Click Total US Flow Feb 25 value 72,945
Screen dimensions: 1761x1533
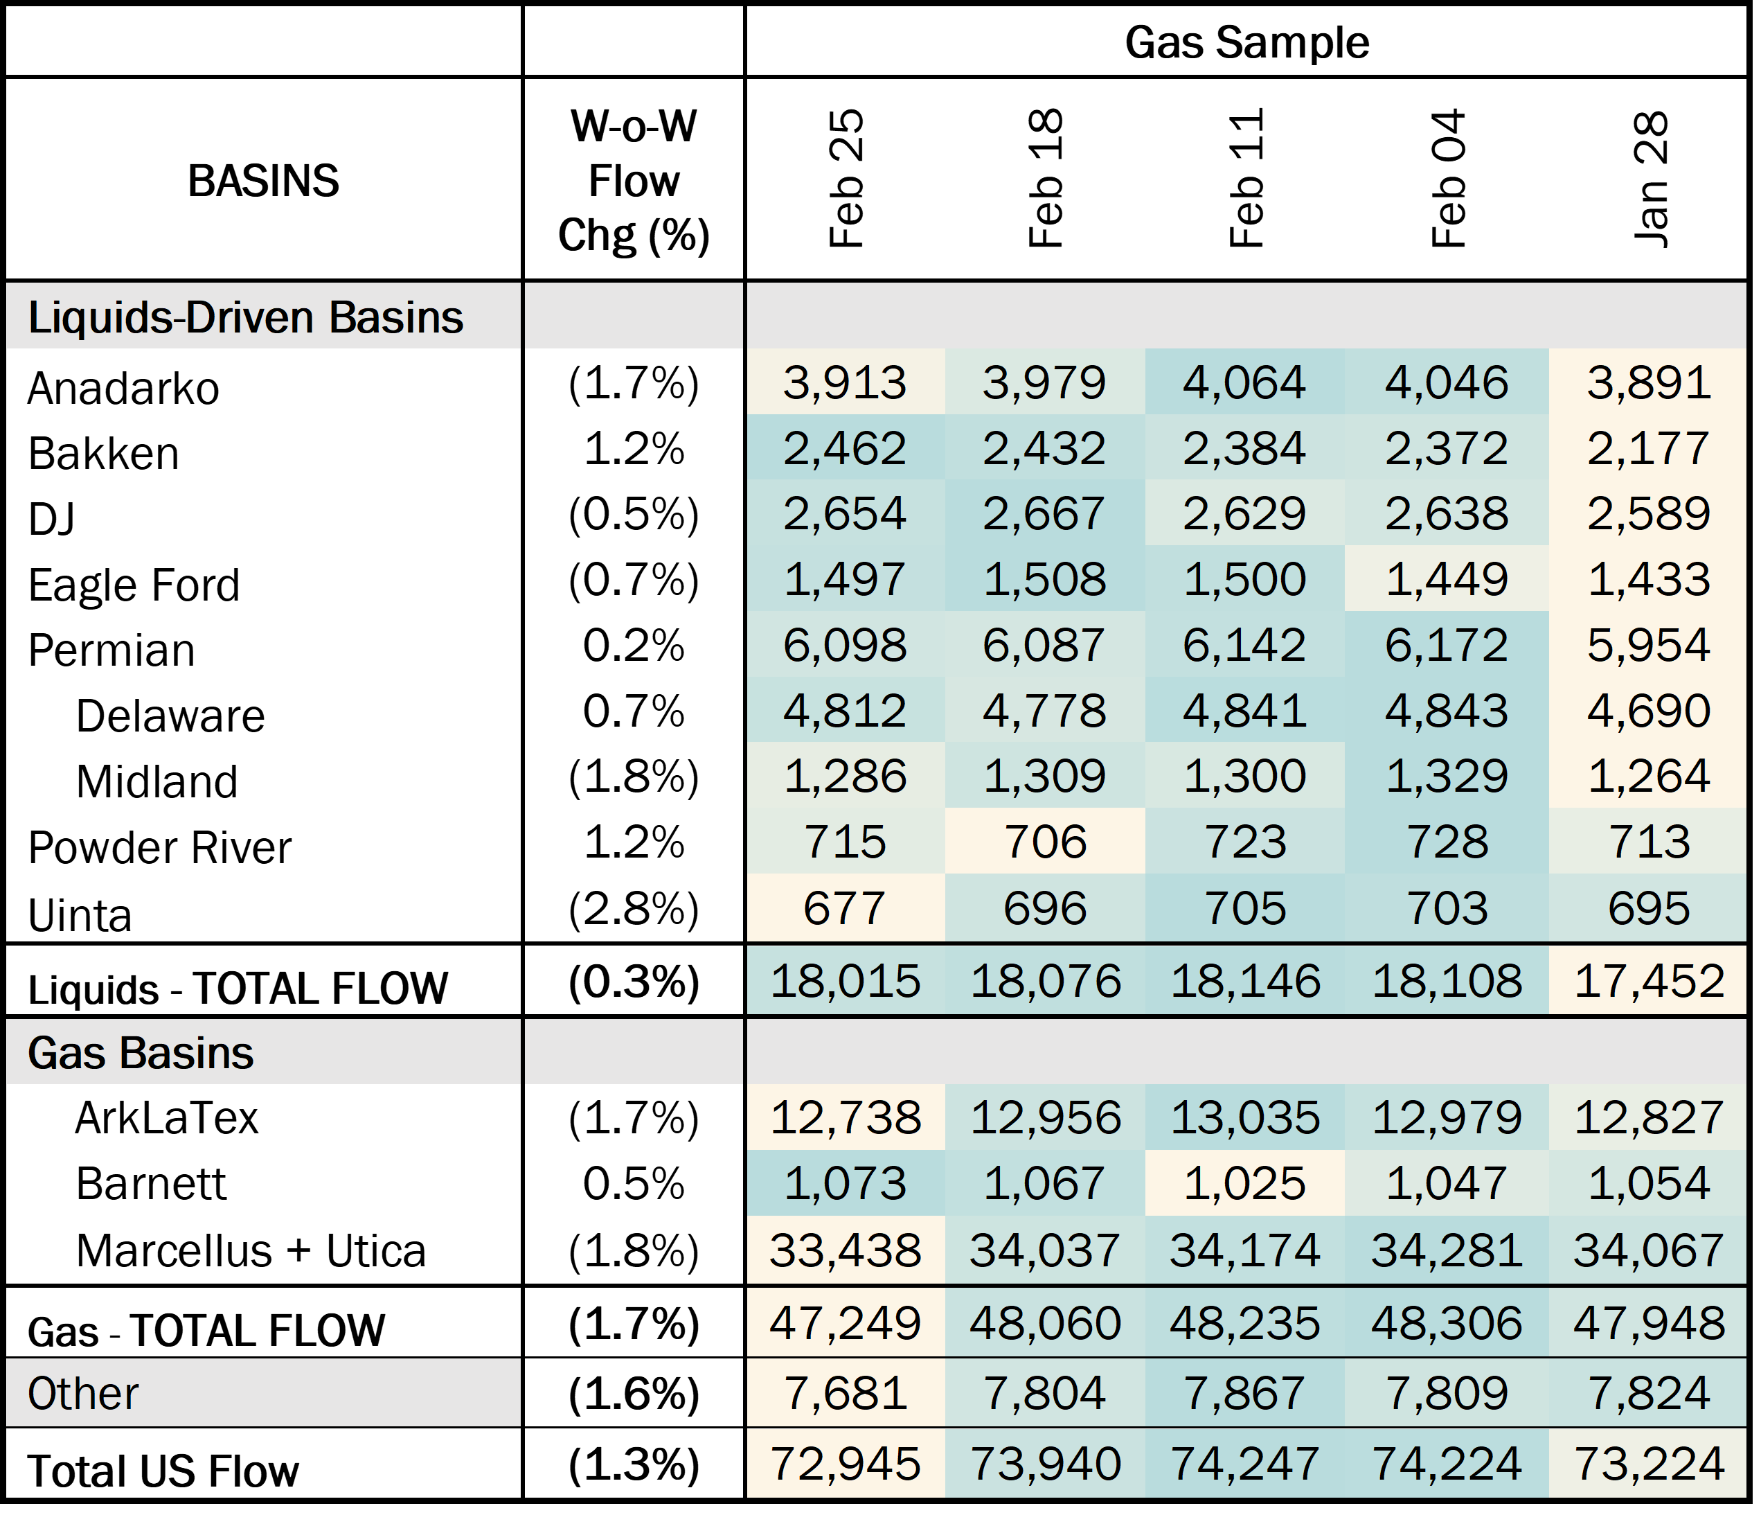coord(845,1464)
